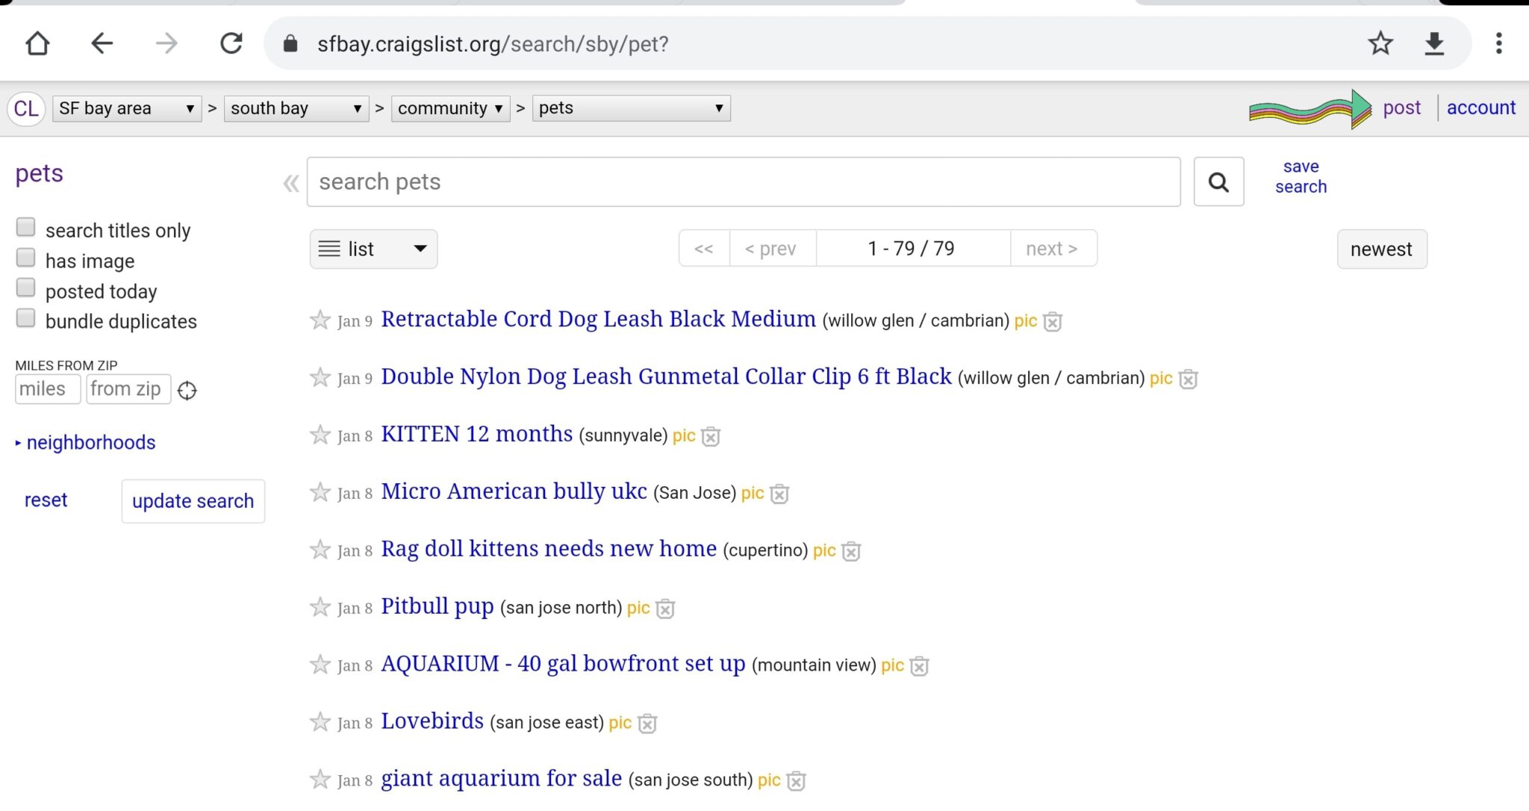Open the newest sort dropdown
This screenshot has height=811, width=1529.
1381,249
